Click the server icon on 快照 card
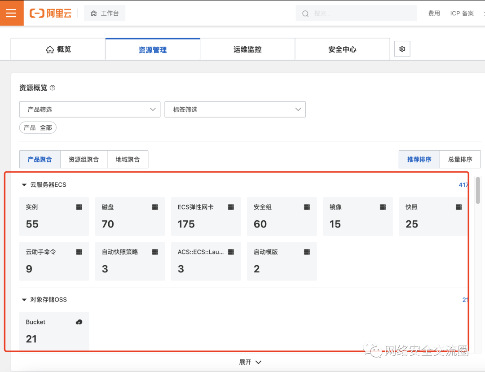The image size is (485, 372). click(459, 207)
